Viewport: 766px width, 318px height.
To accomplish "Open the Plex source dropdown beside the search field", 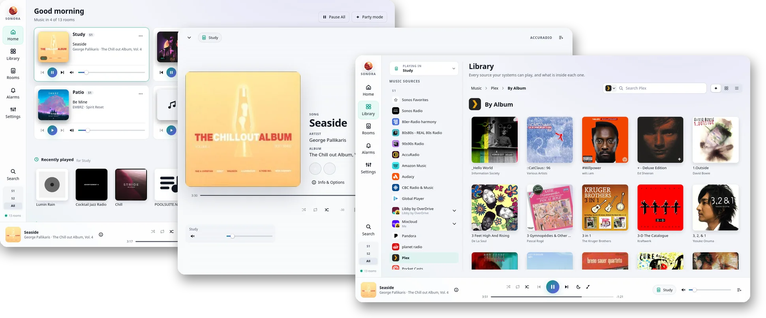I will 610,88.
